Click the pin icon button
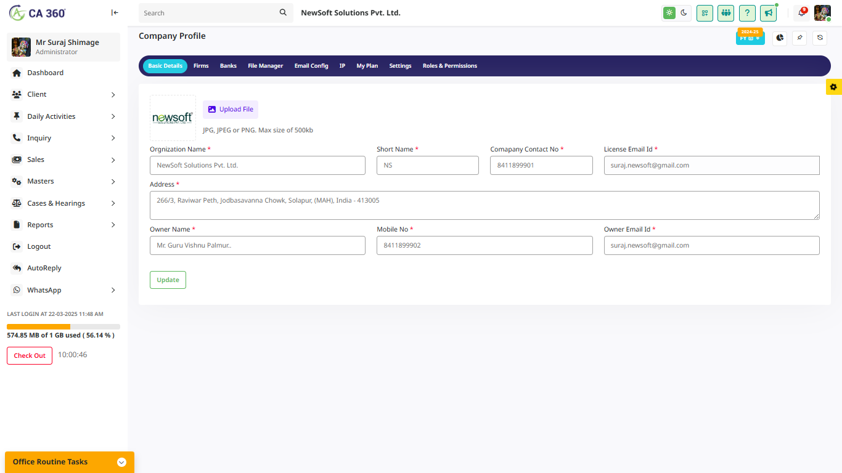The image size is (842, 473). (x=799, y=38)
